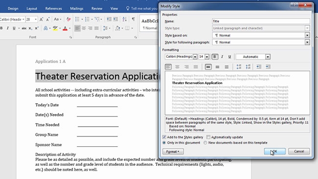Apply Superscript from the ribbon
318x179 pixels.
[37, 28]
